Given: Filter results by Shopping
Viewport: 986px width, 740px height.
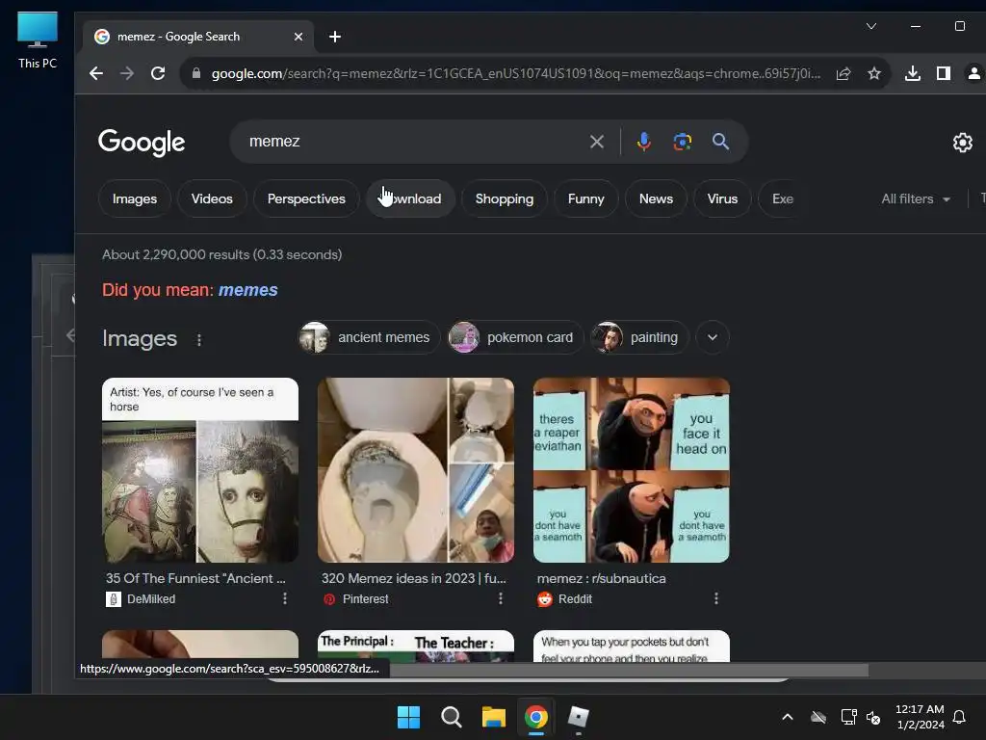Looking at the screenshot, I should [x=505, y=198].
